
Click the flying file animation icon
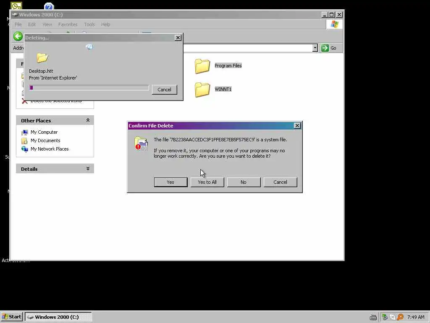point(89,46)
